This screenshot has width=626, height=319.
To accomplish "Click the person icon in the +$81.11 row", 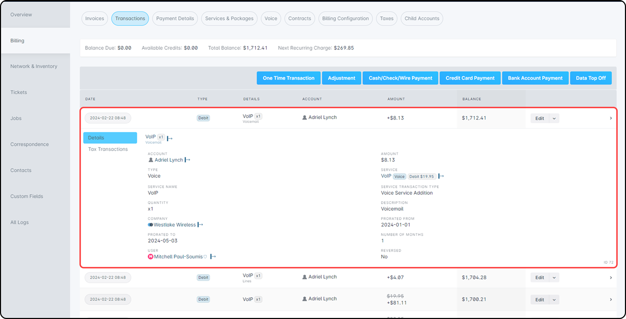I will point(305,299).
